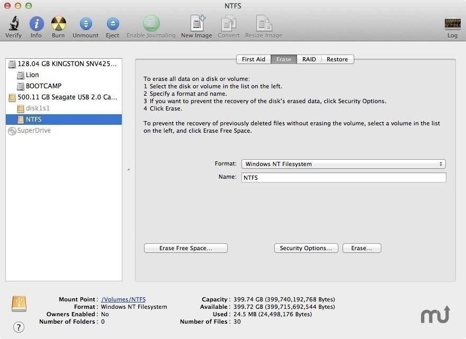The image size is (466, 339).
Task: Click the Burn disc icon
Action: (58, 24)
